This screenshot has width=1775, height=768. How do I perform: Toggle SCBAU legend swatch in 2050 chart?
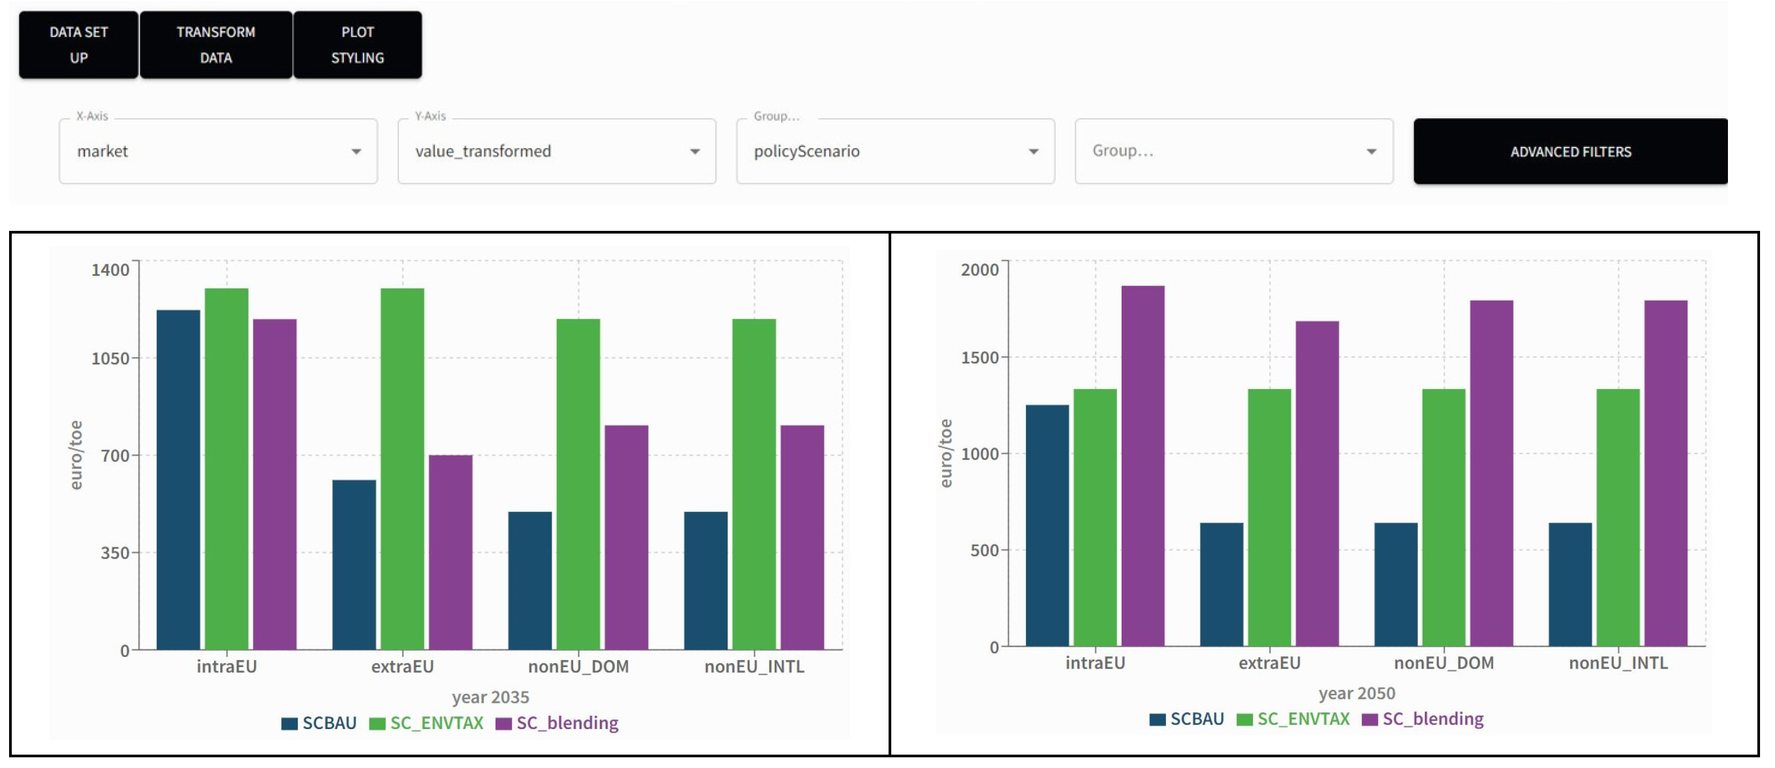[1157, 719]
